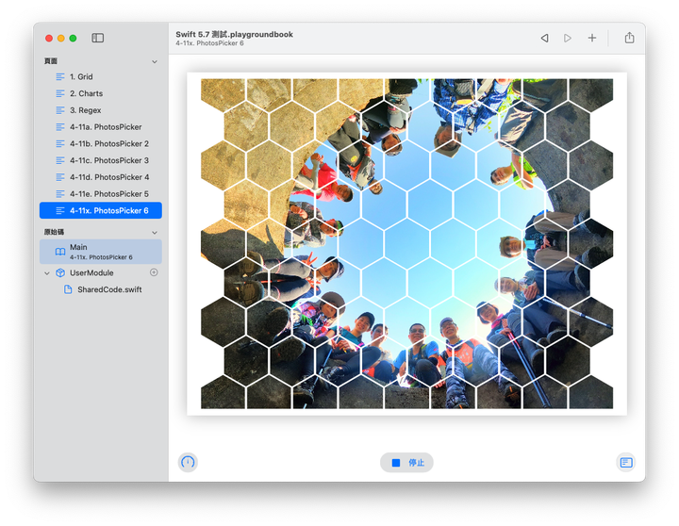This screenshot has height=526, width=679.
Task: Add a new page with plus icon
Action: coord(592,38)
